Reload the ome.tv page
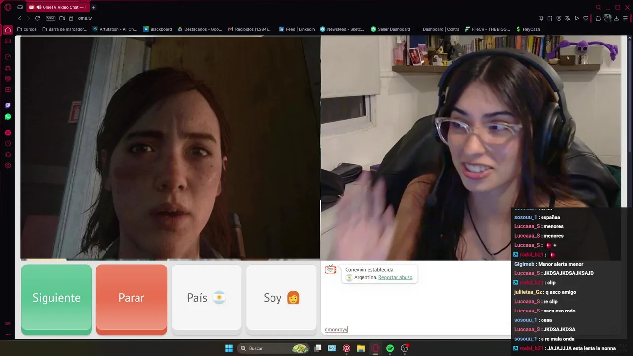This screenshot has height=356, width=633. point(37,18)
